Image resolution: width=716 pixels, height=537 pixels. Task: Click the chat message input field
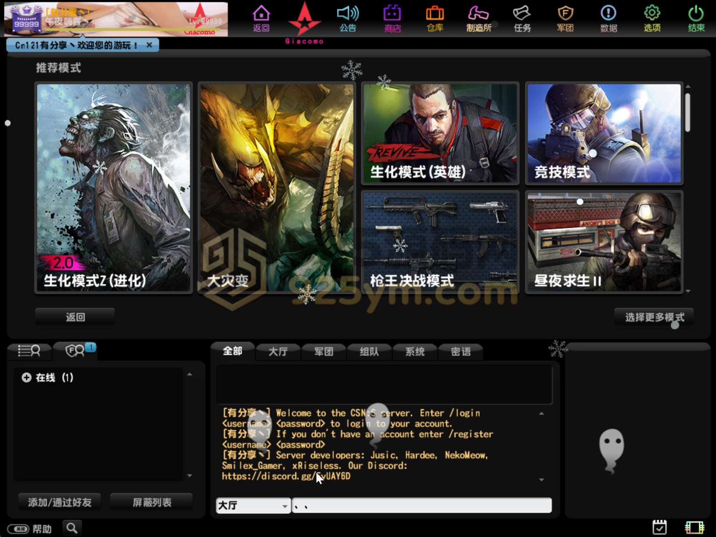(x=422, y=506)
